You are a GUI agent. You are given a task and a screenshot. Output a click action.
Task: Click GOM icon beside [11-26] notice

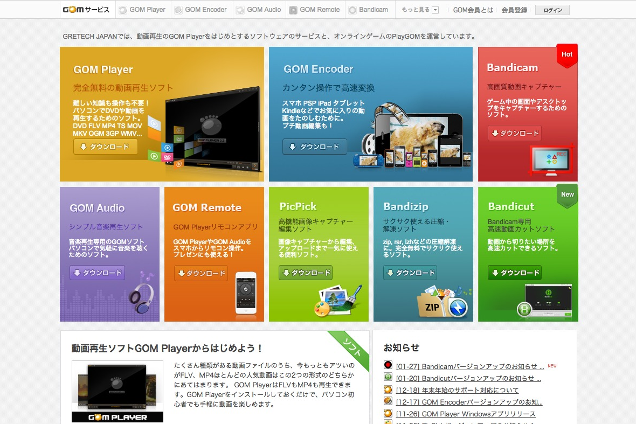pyautogui.click(x=388, y=413)
